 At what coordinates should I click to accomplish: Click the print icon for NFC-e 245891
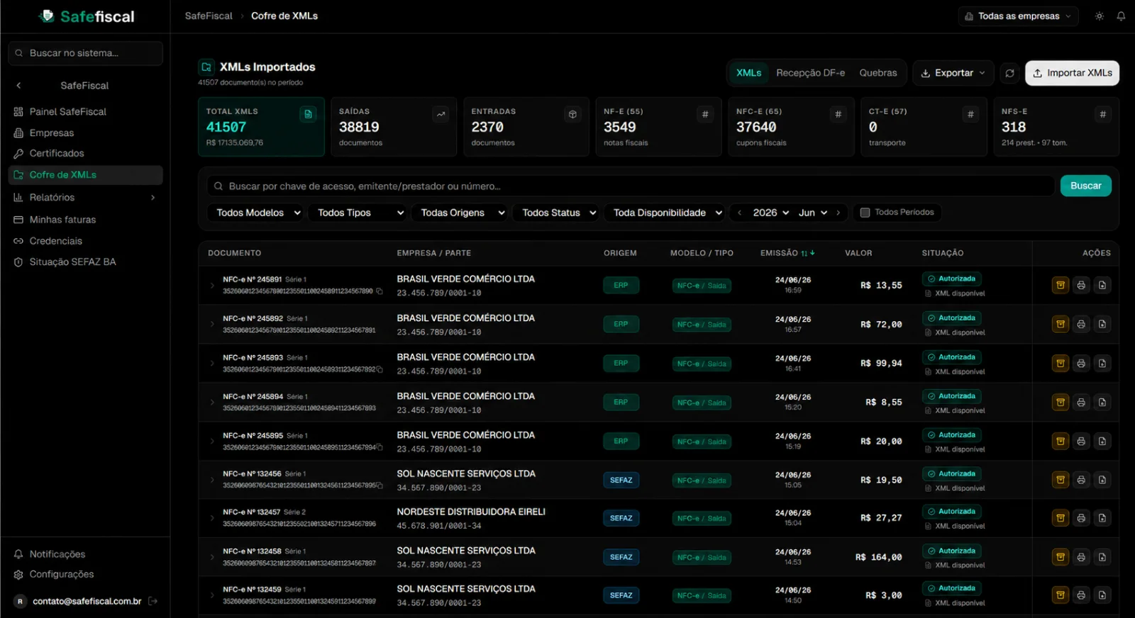(x=1081, y=285)
